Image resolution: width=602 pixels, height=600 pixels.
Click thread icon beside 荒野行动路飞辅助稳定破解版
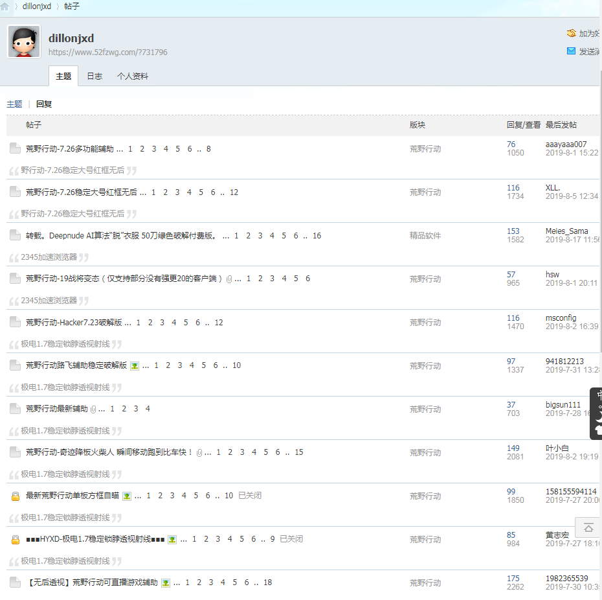point(15,365)
